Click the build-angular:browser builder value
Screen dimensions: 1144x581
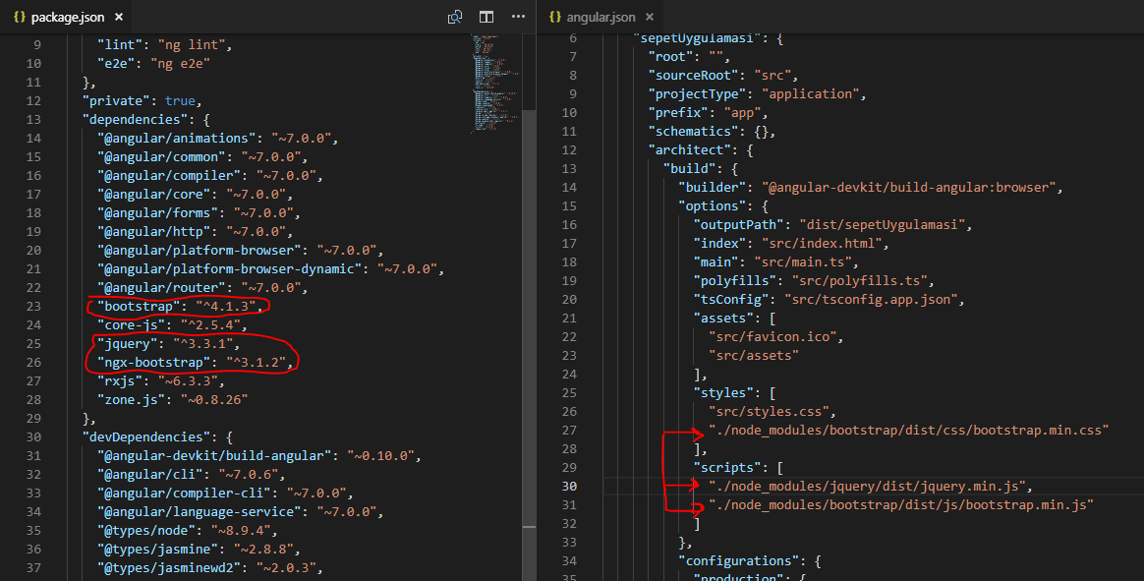tap(909, 188)
